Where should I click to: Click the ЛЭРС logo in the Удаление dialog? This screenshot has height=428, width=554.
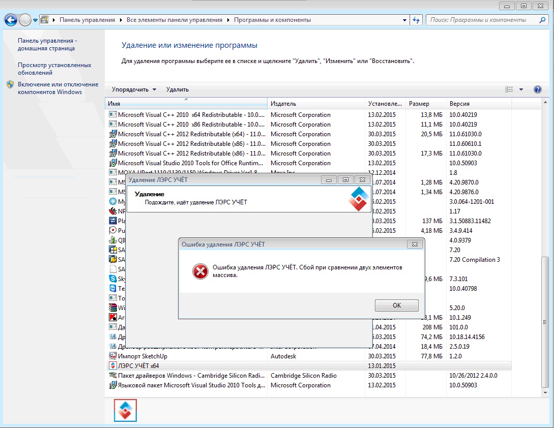point(358,199)
